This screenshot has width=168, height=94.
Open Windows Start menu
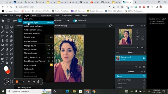click(3, 91)
